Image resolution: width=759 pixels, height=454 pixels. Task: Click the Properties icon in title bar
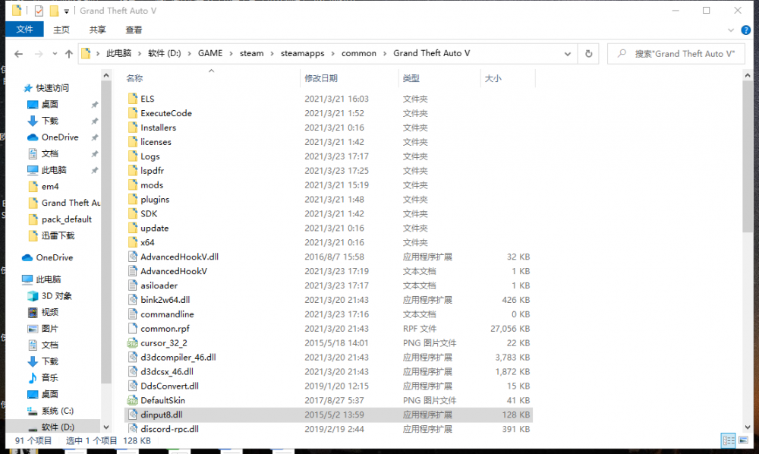pyautogui.click(x=38, y=11)
